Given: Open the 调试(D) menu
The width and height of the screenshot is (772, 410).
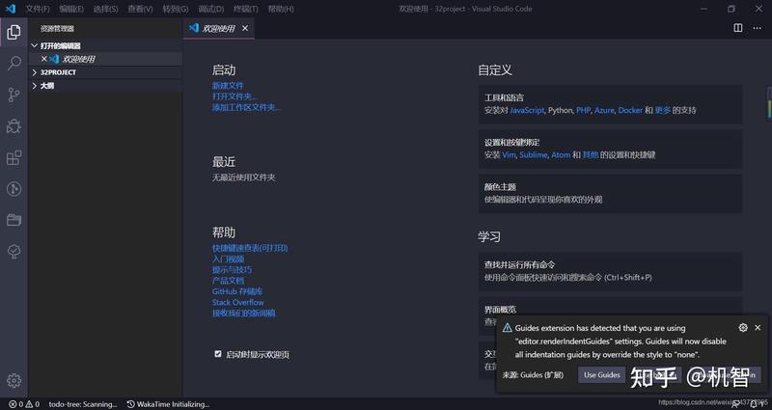Looking at the screenshot, I should click(x=210, y=9).
